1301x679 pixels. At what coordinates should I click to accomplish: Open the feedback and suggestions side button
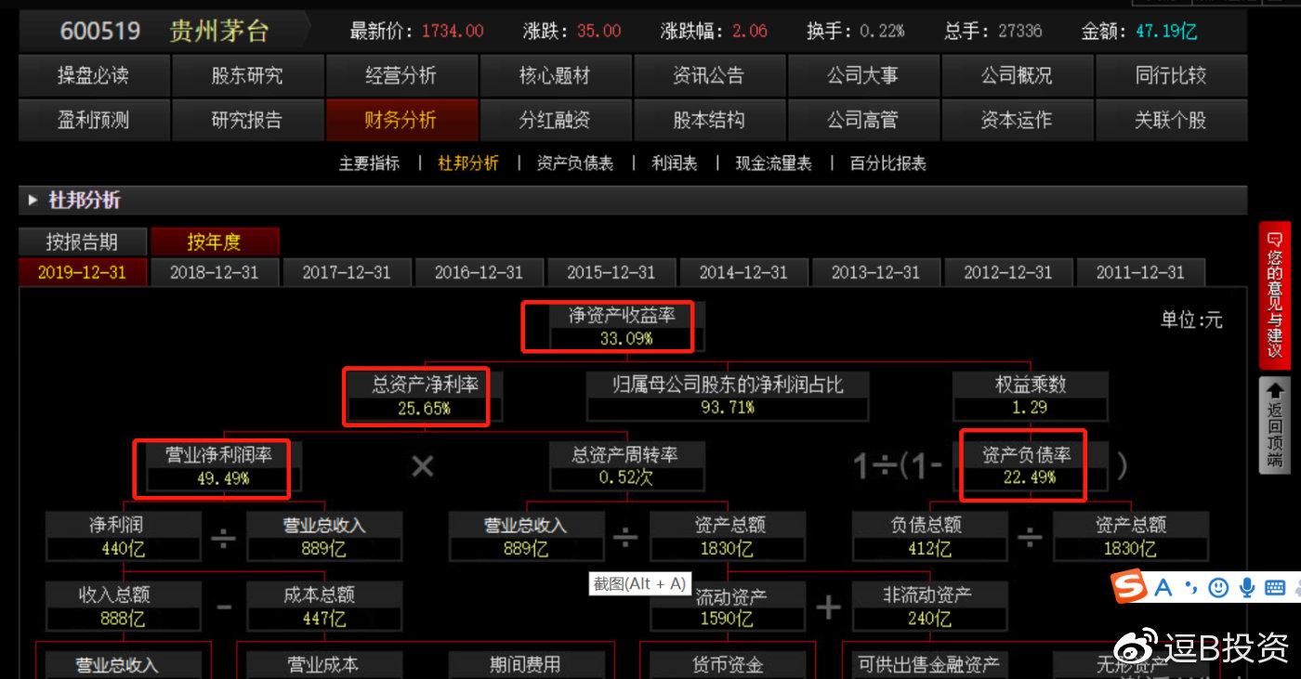point(1274,295)
